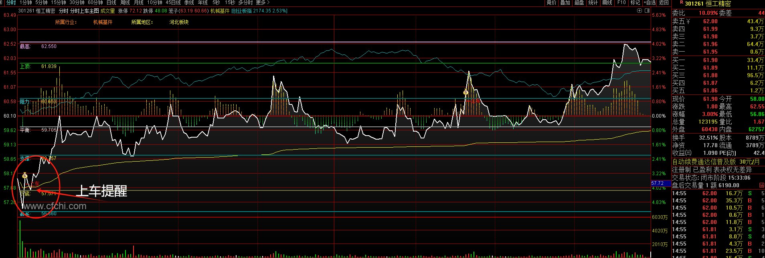Click the money bag marker on the afternoon peak
This screenshot has width=765, height=258.
(x=465, y=92)
